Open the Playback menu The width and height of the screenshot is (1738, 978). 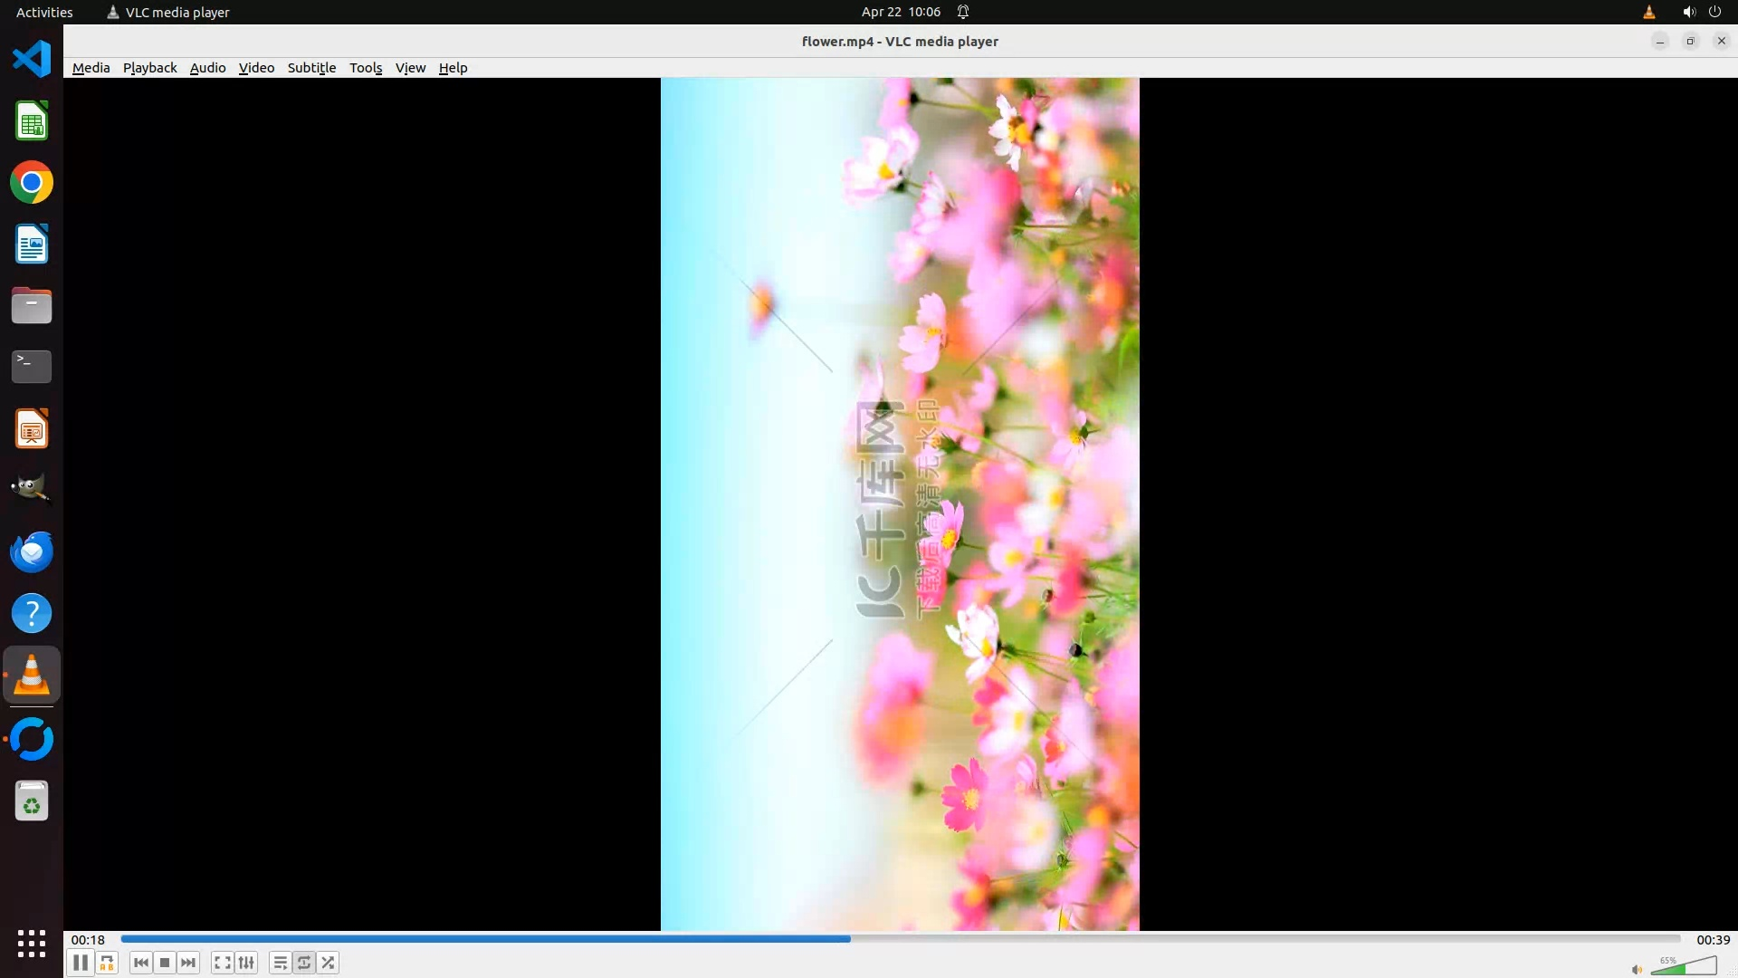[x=149, y=68]
